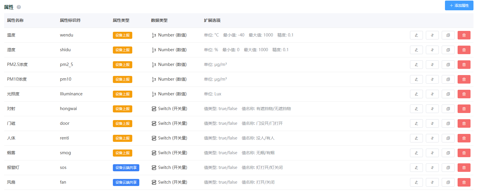Copy the 烟雾 property

(448, 153)
